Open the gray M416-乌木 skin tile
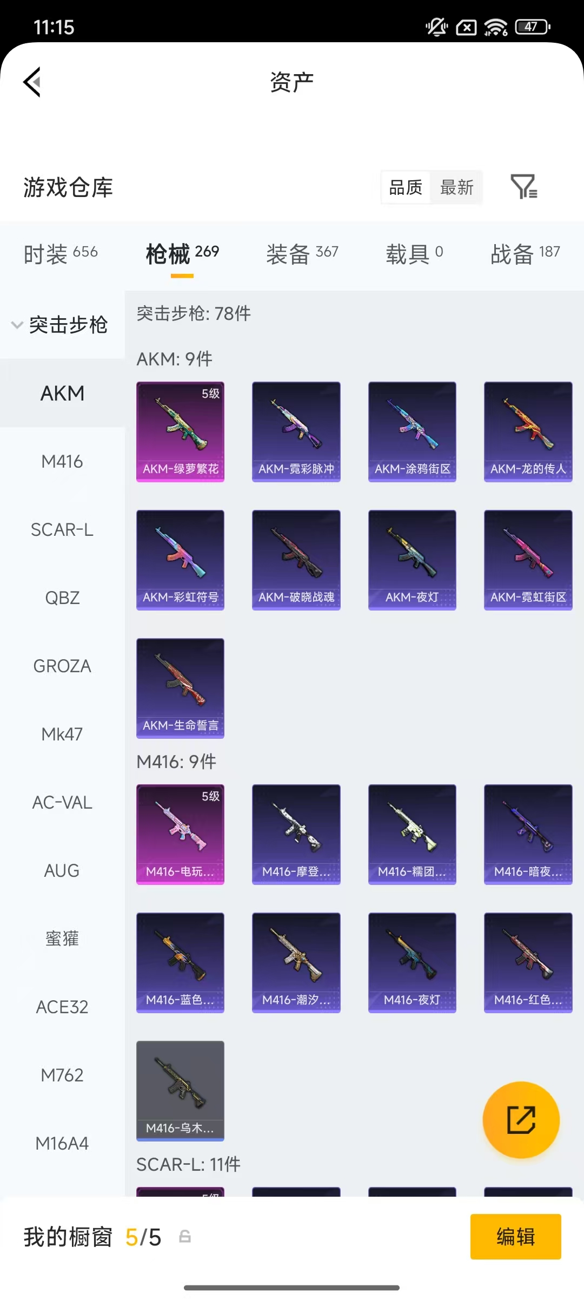 point(180,1091)
